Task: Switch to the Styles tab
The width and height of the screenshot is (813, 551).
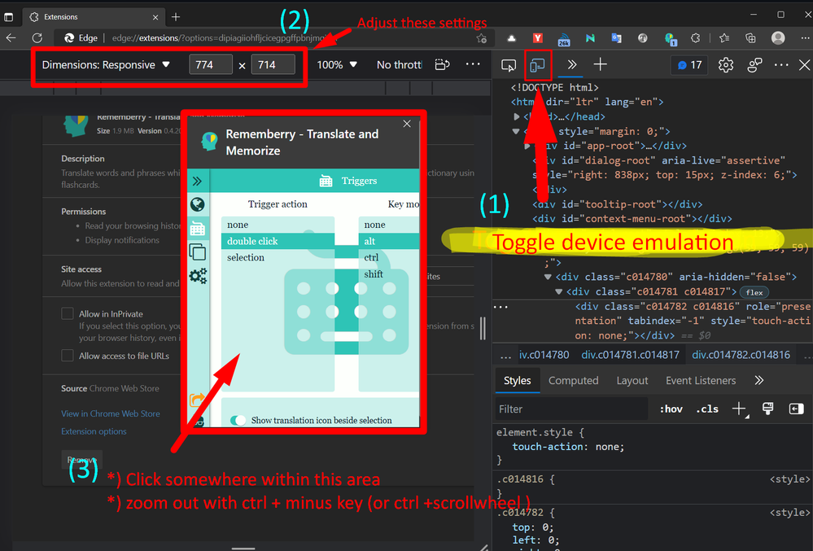Action: click(518, 380)
